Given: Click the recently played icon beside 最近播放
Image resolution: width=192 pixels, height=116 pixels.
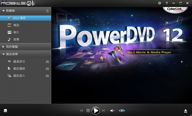Looking at the screenshot, I should pyautogui.click(x=9, y=68).
